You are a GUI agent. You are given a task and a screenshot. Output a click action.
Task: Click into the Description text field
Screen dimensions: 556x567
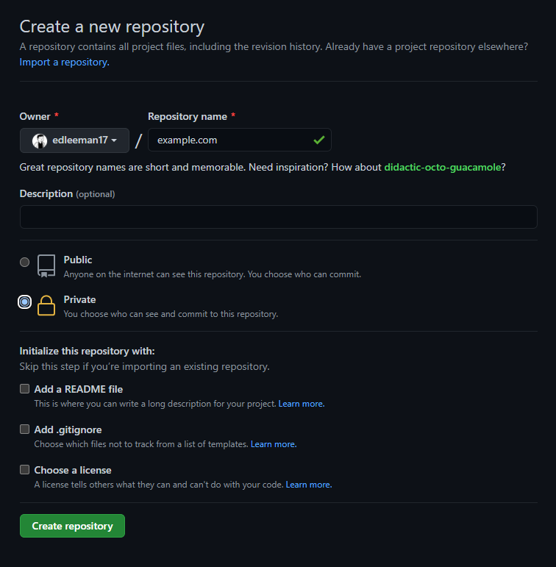coord(278,217)
